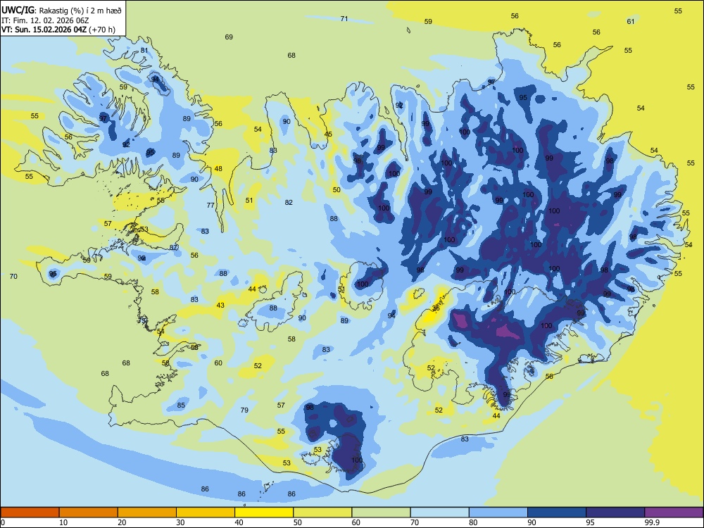Select the legend label 30

coord(180,522)
